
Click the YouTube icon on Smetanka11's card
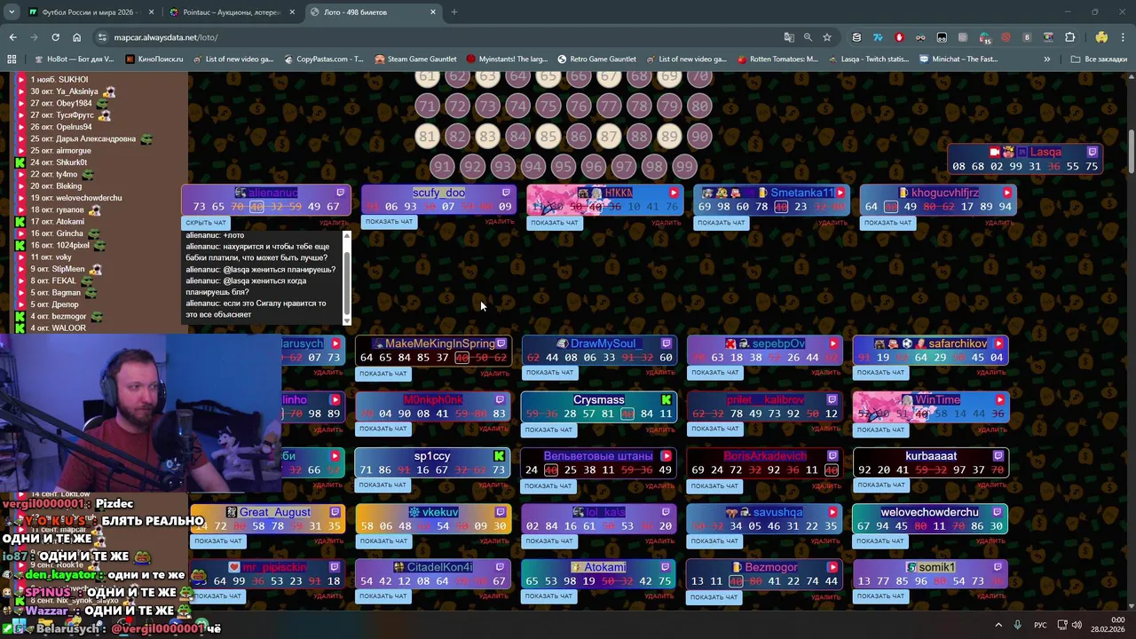pos(840,193)
